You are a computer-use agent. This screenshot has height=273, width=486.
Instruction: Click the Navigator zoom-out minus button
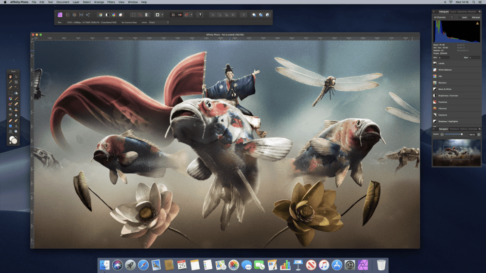[x=442, y=134]
